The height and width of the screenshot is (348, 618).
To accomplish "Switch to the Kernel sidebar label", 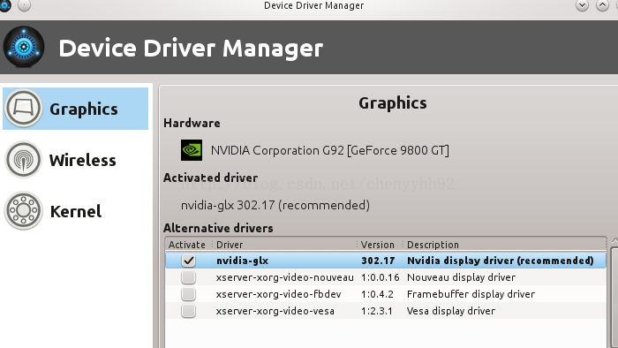I will coord(76,212).
